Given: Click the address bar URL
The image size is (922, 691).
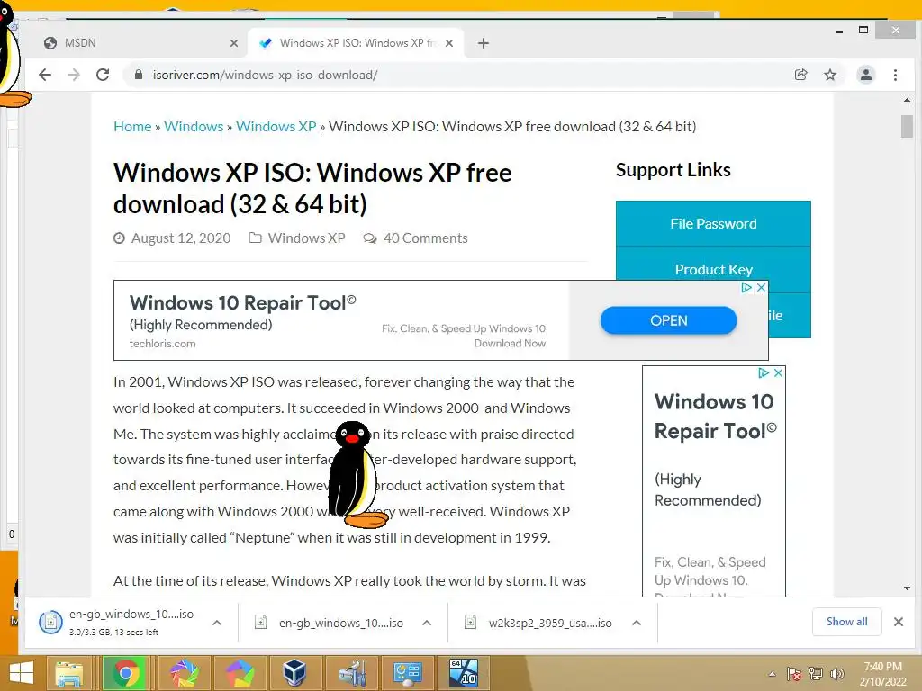Looking at the screenshot, I should click(266, 76).
